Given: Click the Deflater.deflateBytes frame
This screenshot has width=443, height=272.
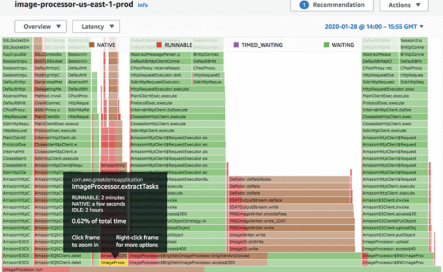Looking at the screenshot, I should [288, 179].
